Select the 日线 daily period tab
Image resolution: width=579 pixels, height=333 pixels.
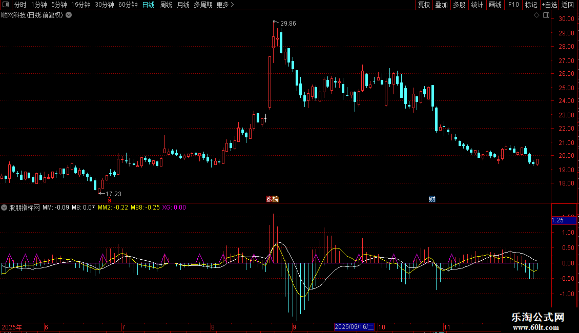tap(149, 5)
